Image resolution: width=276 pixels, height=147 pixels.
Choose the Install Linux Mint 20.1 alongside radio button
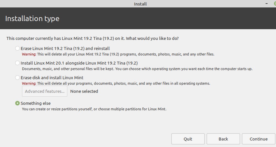(x=17, y=63)
